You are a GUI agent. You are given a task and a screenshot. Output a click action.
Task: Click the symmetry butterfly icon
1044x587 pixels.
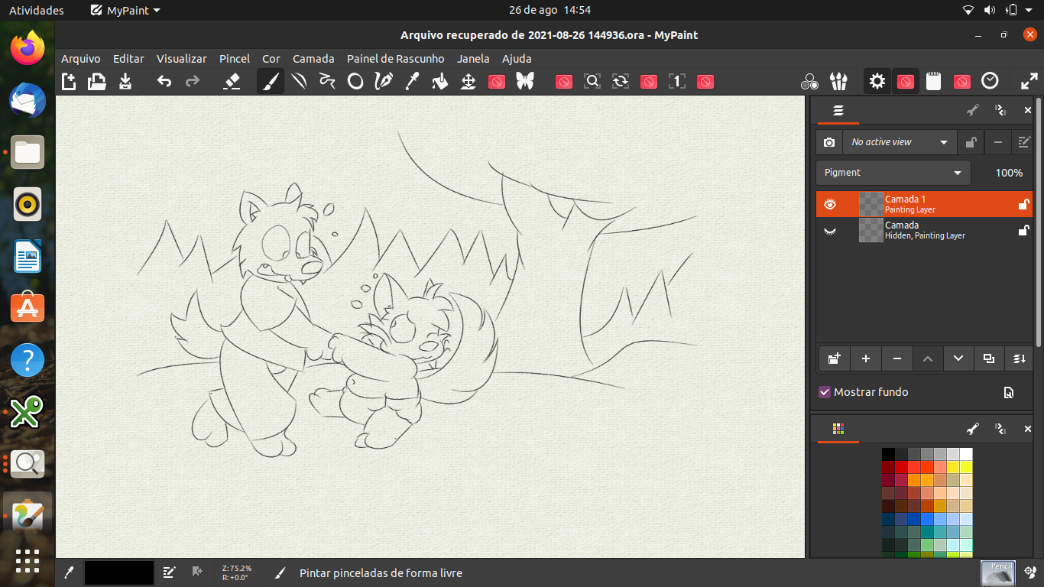click(x=525, y=81)
